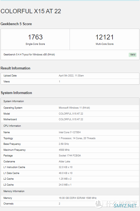This screenshot has width=140, height=211.
Task: Select the Motherboard value COLORFUL X15 AT 22
Action: coord(71,119)
